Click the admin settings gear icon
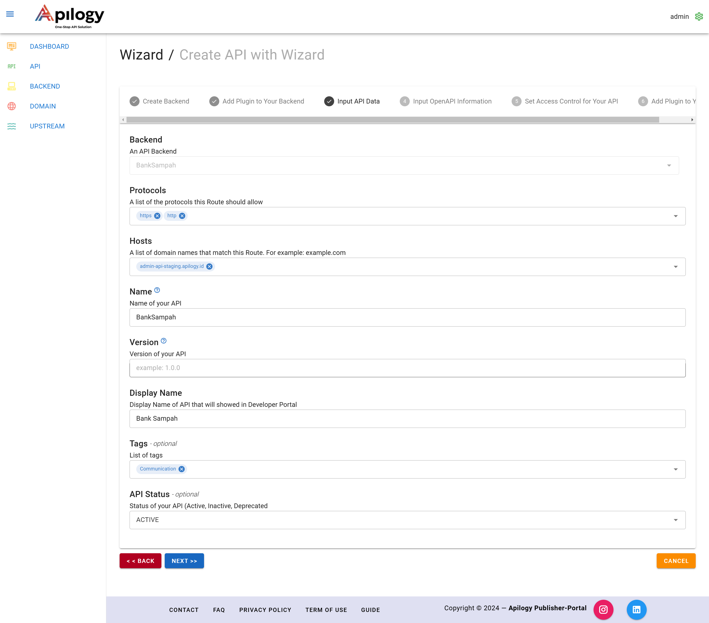Viewport: 709px width, 623px height. 698,16
